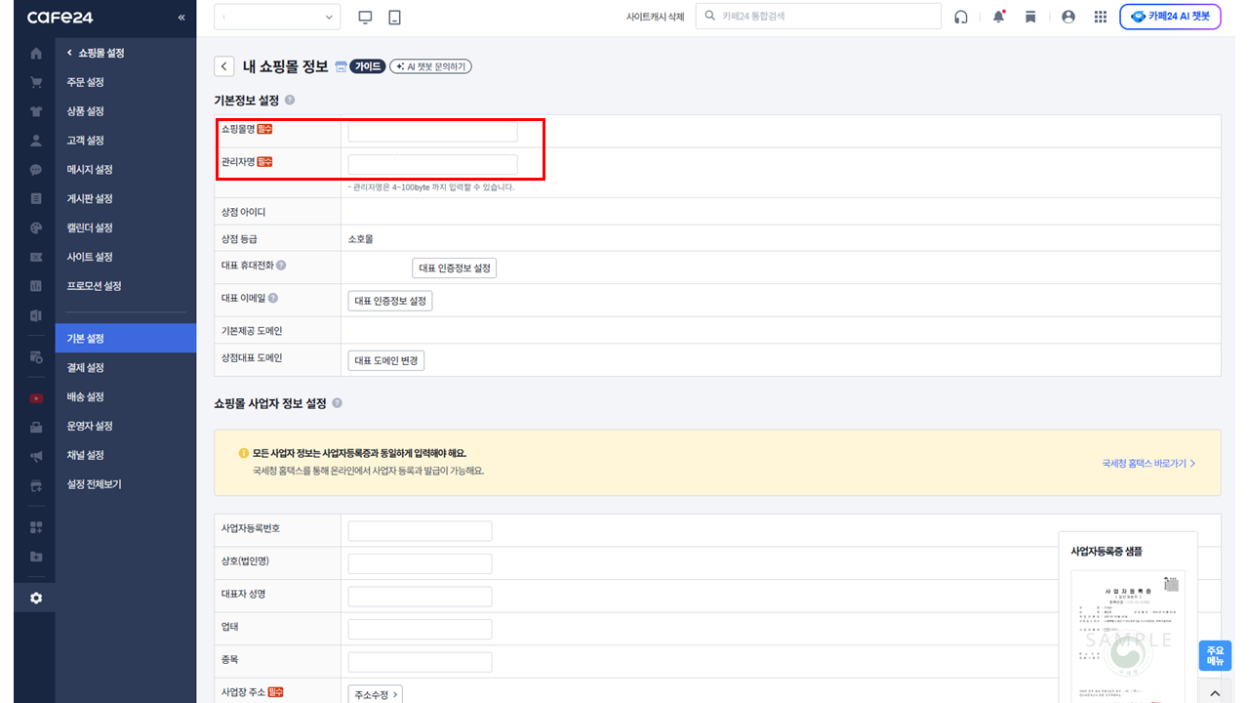Focus the 사업자등록번호 input field
Screen dimensions: 1249x703
pos(421,531)
